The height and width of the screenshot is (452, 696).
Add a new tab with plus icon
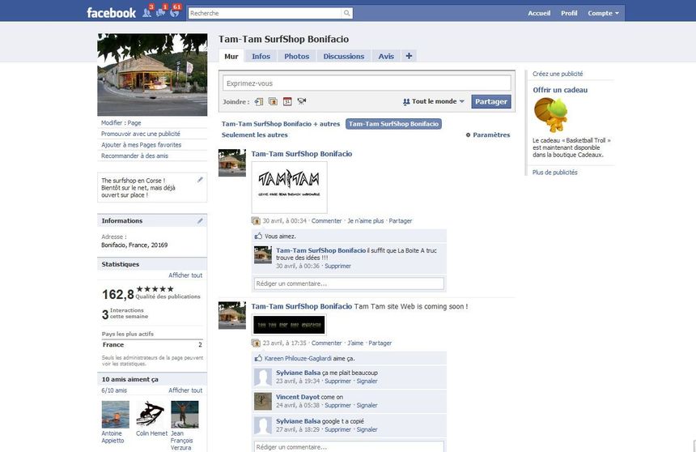(x=409, y=56)
